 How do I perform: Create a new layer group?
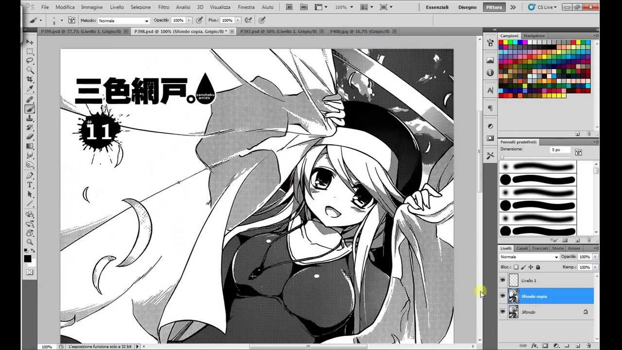pyautogui.click(x=567, y=345)
